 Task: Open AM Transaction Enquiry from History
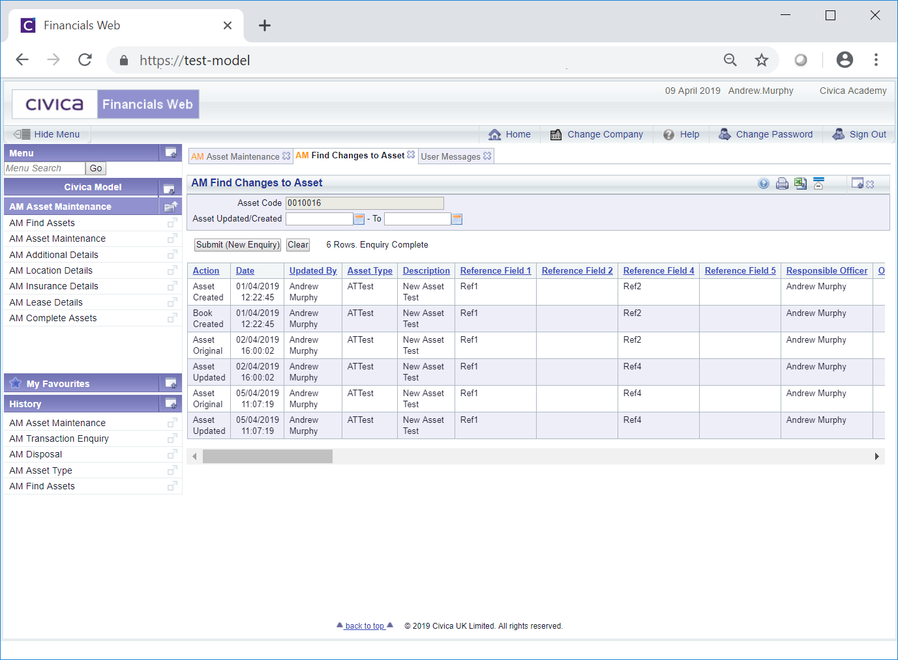pos(59,438)
